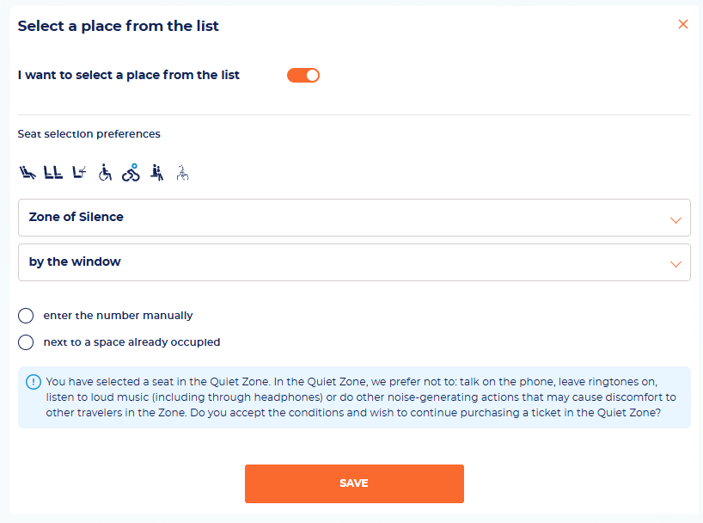The height and width of the screenshot is (523, 703).
Task: Choose 'next to a space already occupied'
Action: tap(26, 342)
